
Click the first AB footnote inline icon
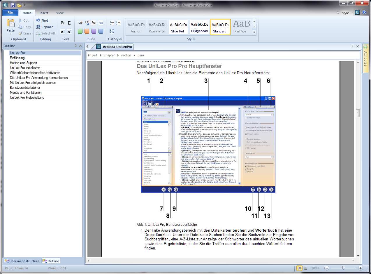(80, 23)
